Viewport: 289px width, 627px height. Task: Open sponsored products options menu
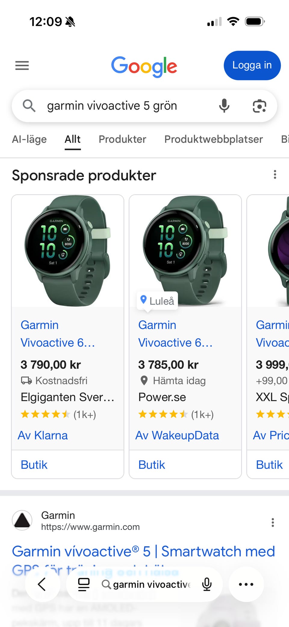275,175
